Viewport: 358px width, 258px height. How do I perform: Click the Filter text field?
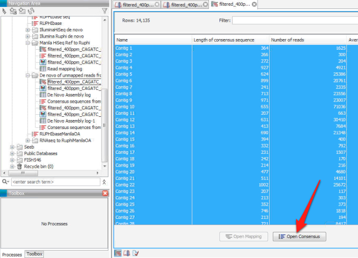click(294, 21)
